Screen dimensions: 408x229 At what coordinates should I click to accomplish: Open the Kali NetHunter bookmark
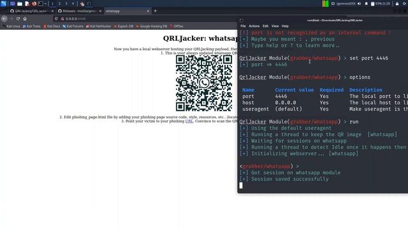point(99,26)
